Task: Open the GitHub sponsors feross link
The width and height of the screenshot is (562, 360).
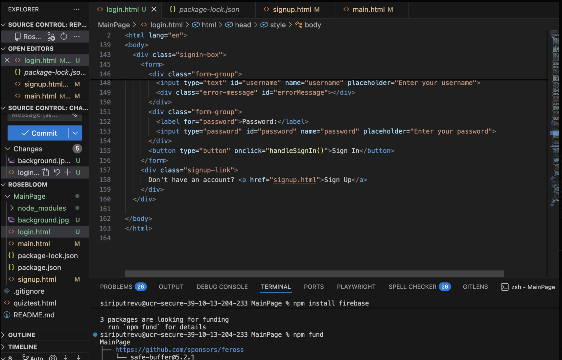Action: [179, 350]
